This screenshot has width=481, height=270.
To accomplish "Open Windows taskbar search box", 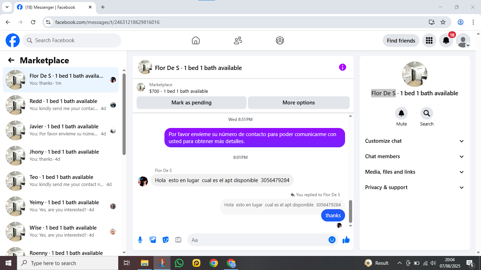I will 68,263.
